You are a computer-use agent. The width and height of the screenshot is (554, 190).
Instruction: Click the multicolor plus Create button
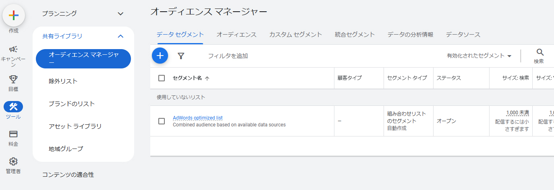click(14, 15)
